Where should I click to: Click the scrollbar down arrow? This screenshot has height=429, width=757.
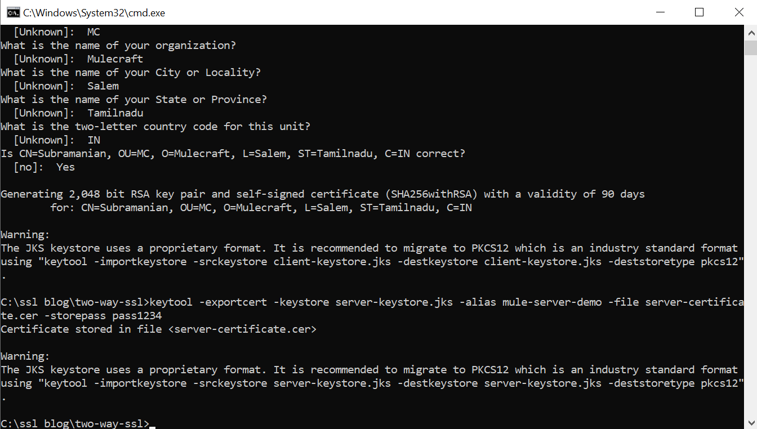pyautogui.click(x=751, y=422)
